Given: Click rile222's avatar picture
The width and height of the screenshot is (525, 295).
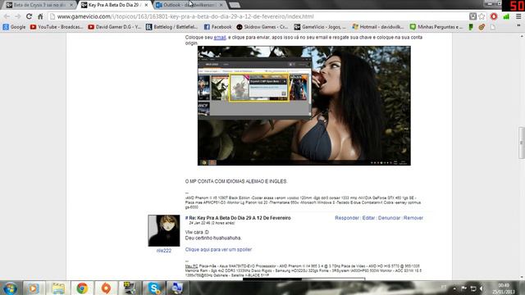Looking at the screenshot, I should pyautogui.click(x=164, y=231).
